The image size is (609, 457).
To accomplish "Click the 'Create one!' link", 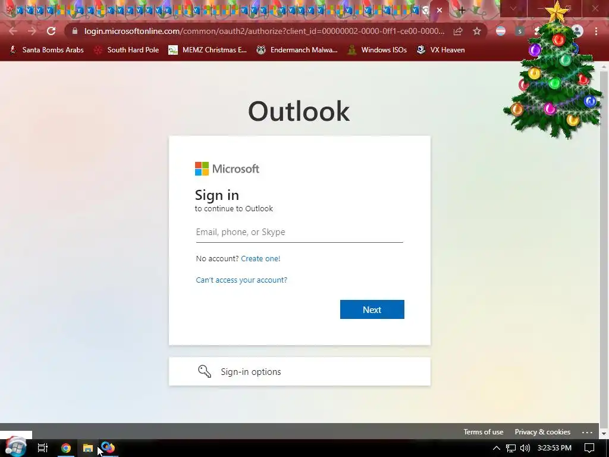I will 260,258.
